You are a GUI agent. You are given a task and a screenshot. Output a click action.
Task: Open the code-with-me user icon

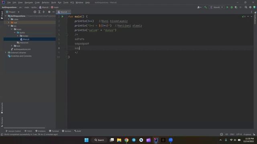click(199, 7)
